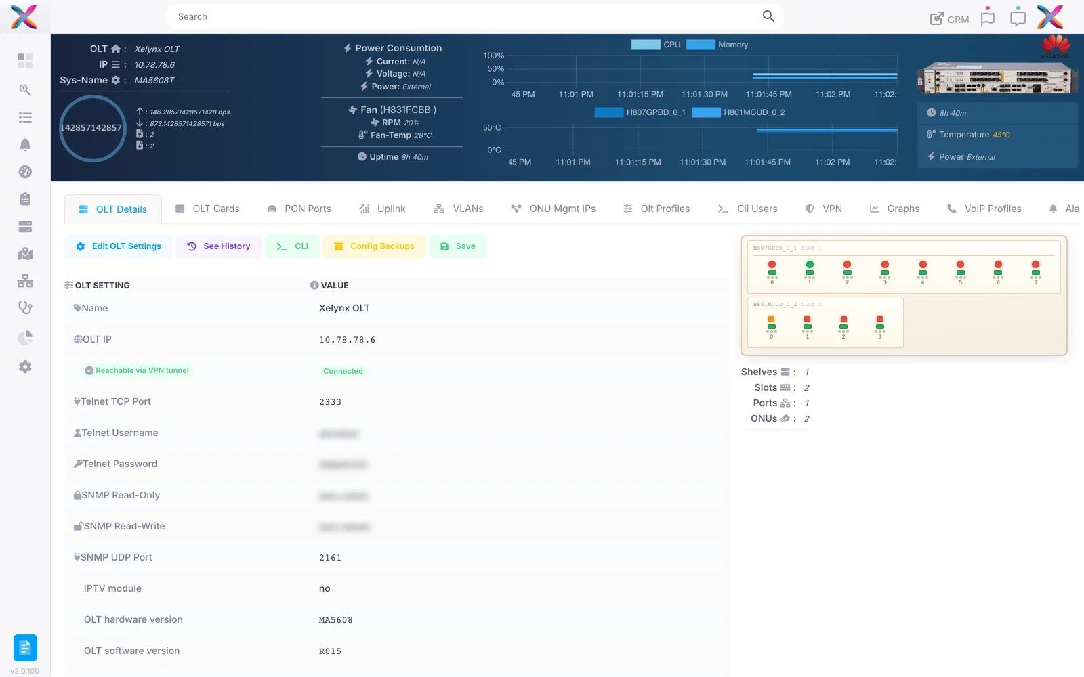The height and width of the screenshot is (677, 1084).
Task: Click the IPTV module value 'no'
Action: tap(325, 589)
